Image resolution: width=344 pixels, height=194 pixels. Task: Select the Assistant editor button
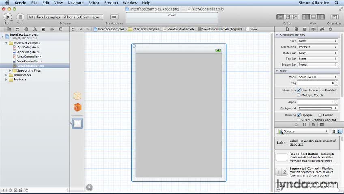pyautogui.click(x=288, y=17)
